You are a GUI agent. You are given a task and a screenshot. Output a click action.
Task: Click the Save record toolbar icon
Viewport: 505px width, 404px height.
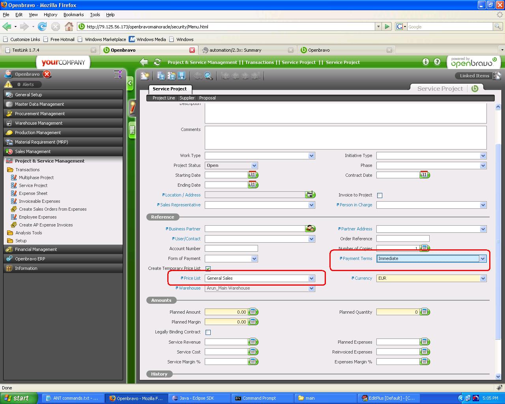tap(181, 76)
